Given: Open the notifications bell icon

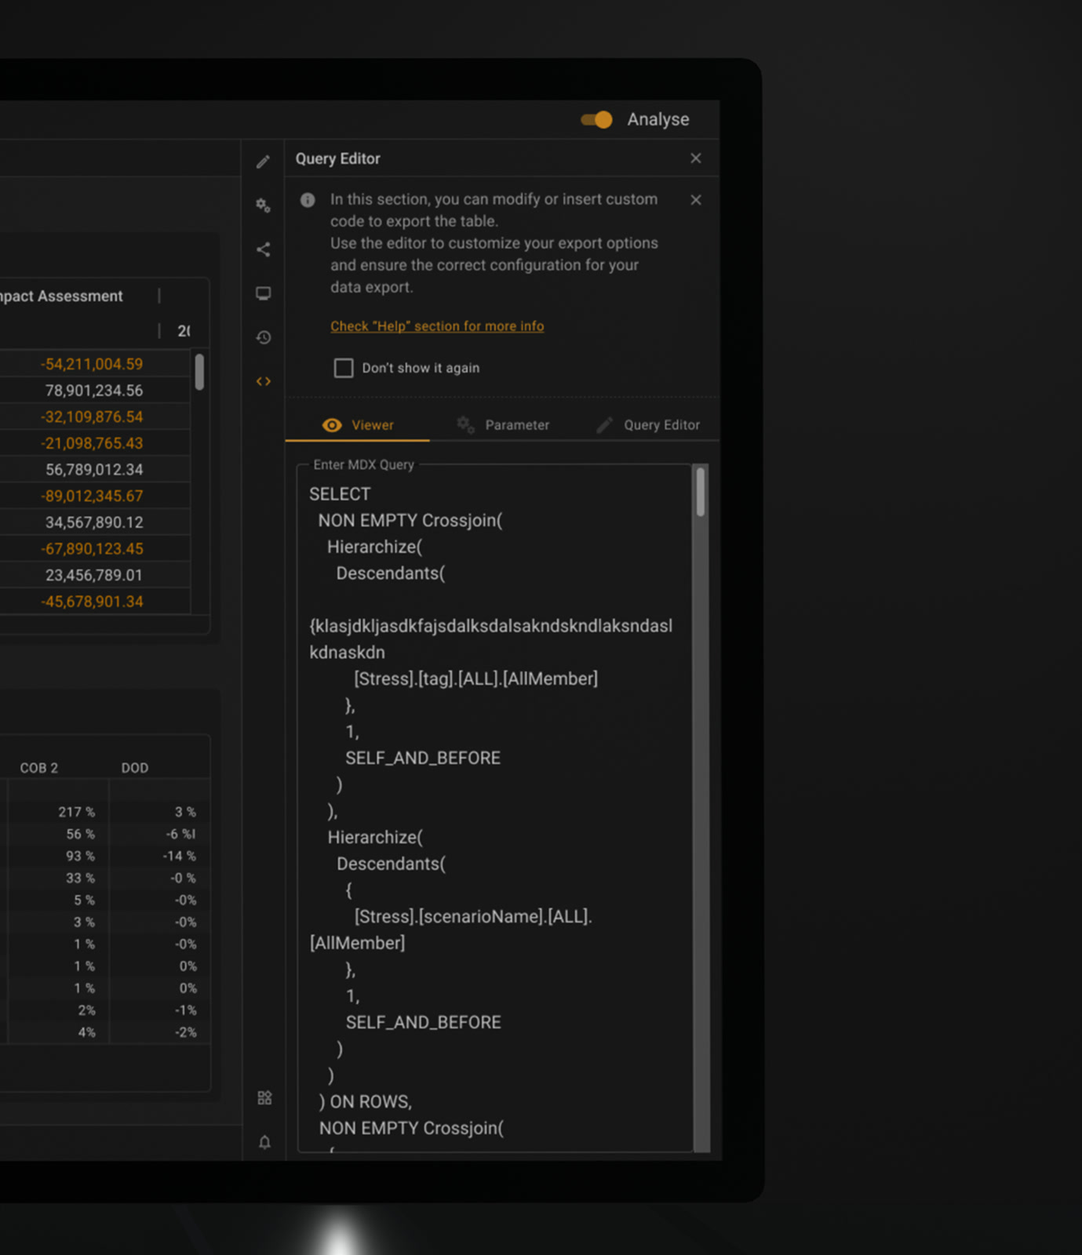Looking at the screenshot, I should pyautogui.click(x=264, y=1141).
